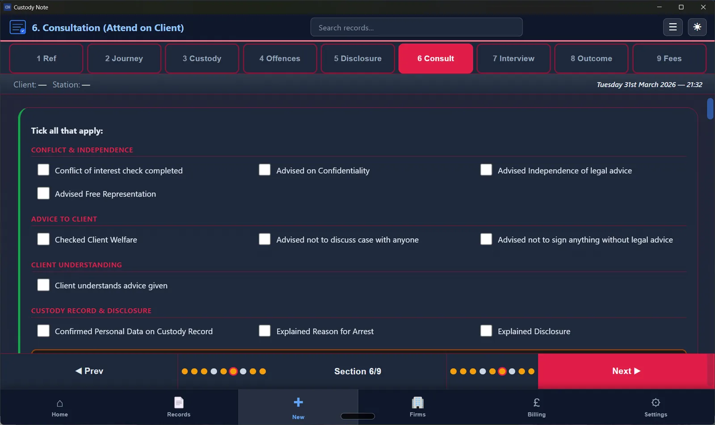Click inside the Search records field
The image size is (715, 425).
tap(416, 27)
